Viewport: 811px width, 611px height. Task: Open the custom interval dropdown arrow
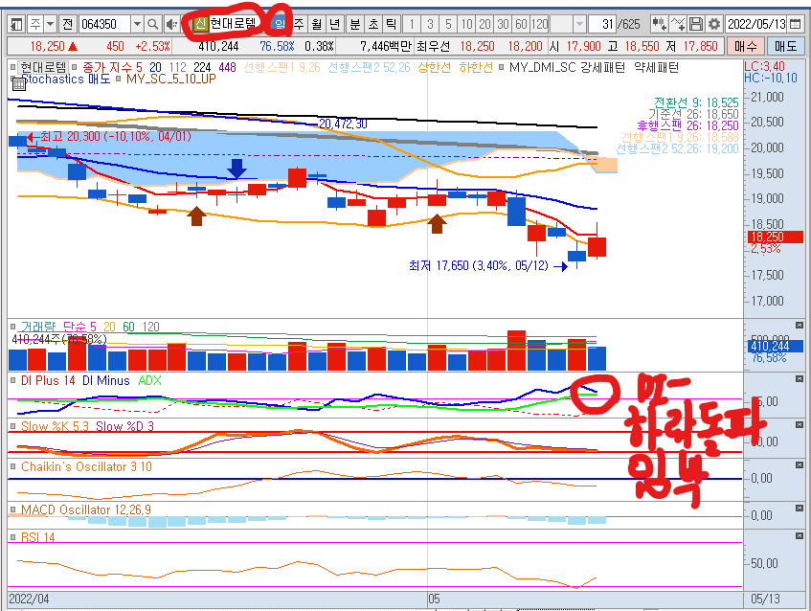(x=580, y=24)
